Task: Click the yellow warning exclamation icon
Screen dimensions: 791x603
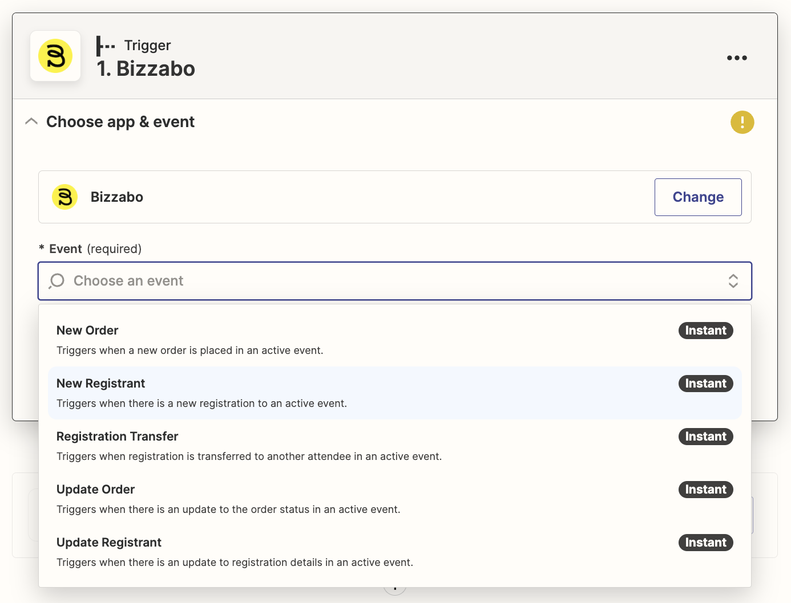Action: click(x=742, y=122)
